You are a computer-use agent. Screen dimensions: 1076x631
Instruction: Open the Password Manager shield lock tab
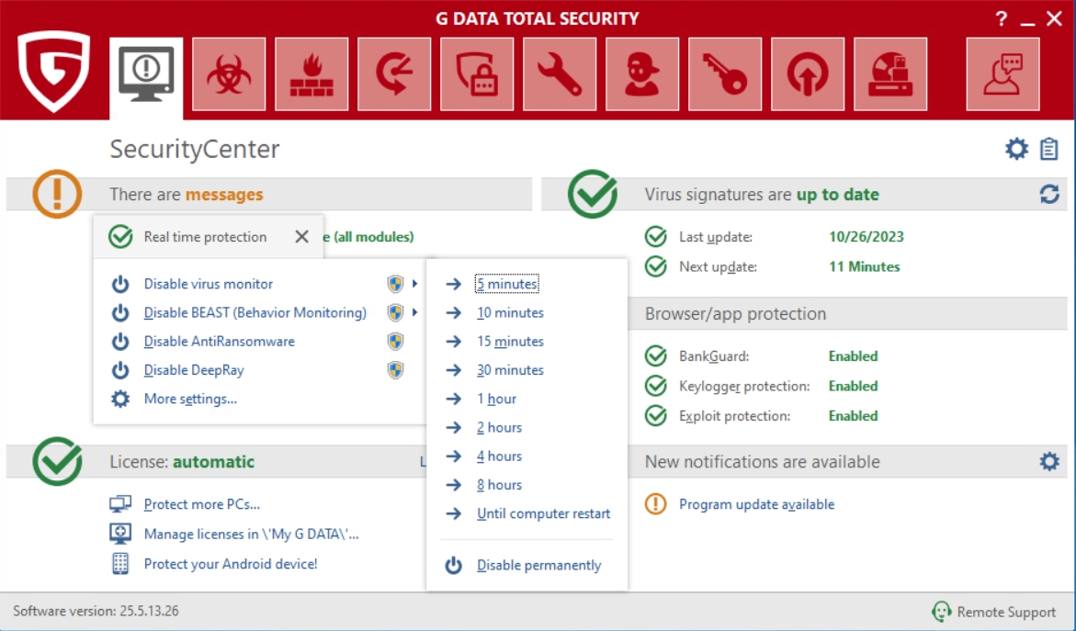(x=477, y=74)
